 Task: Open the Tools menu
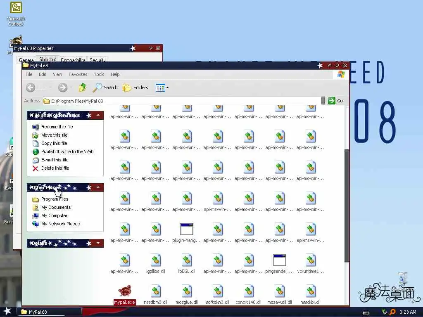[x=99, y=74]
